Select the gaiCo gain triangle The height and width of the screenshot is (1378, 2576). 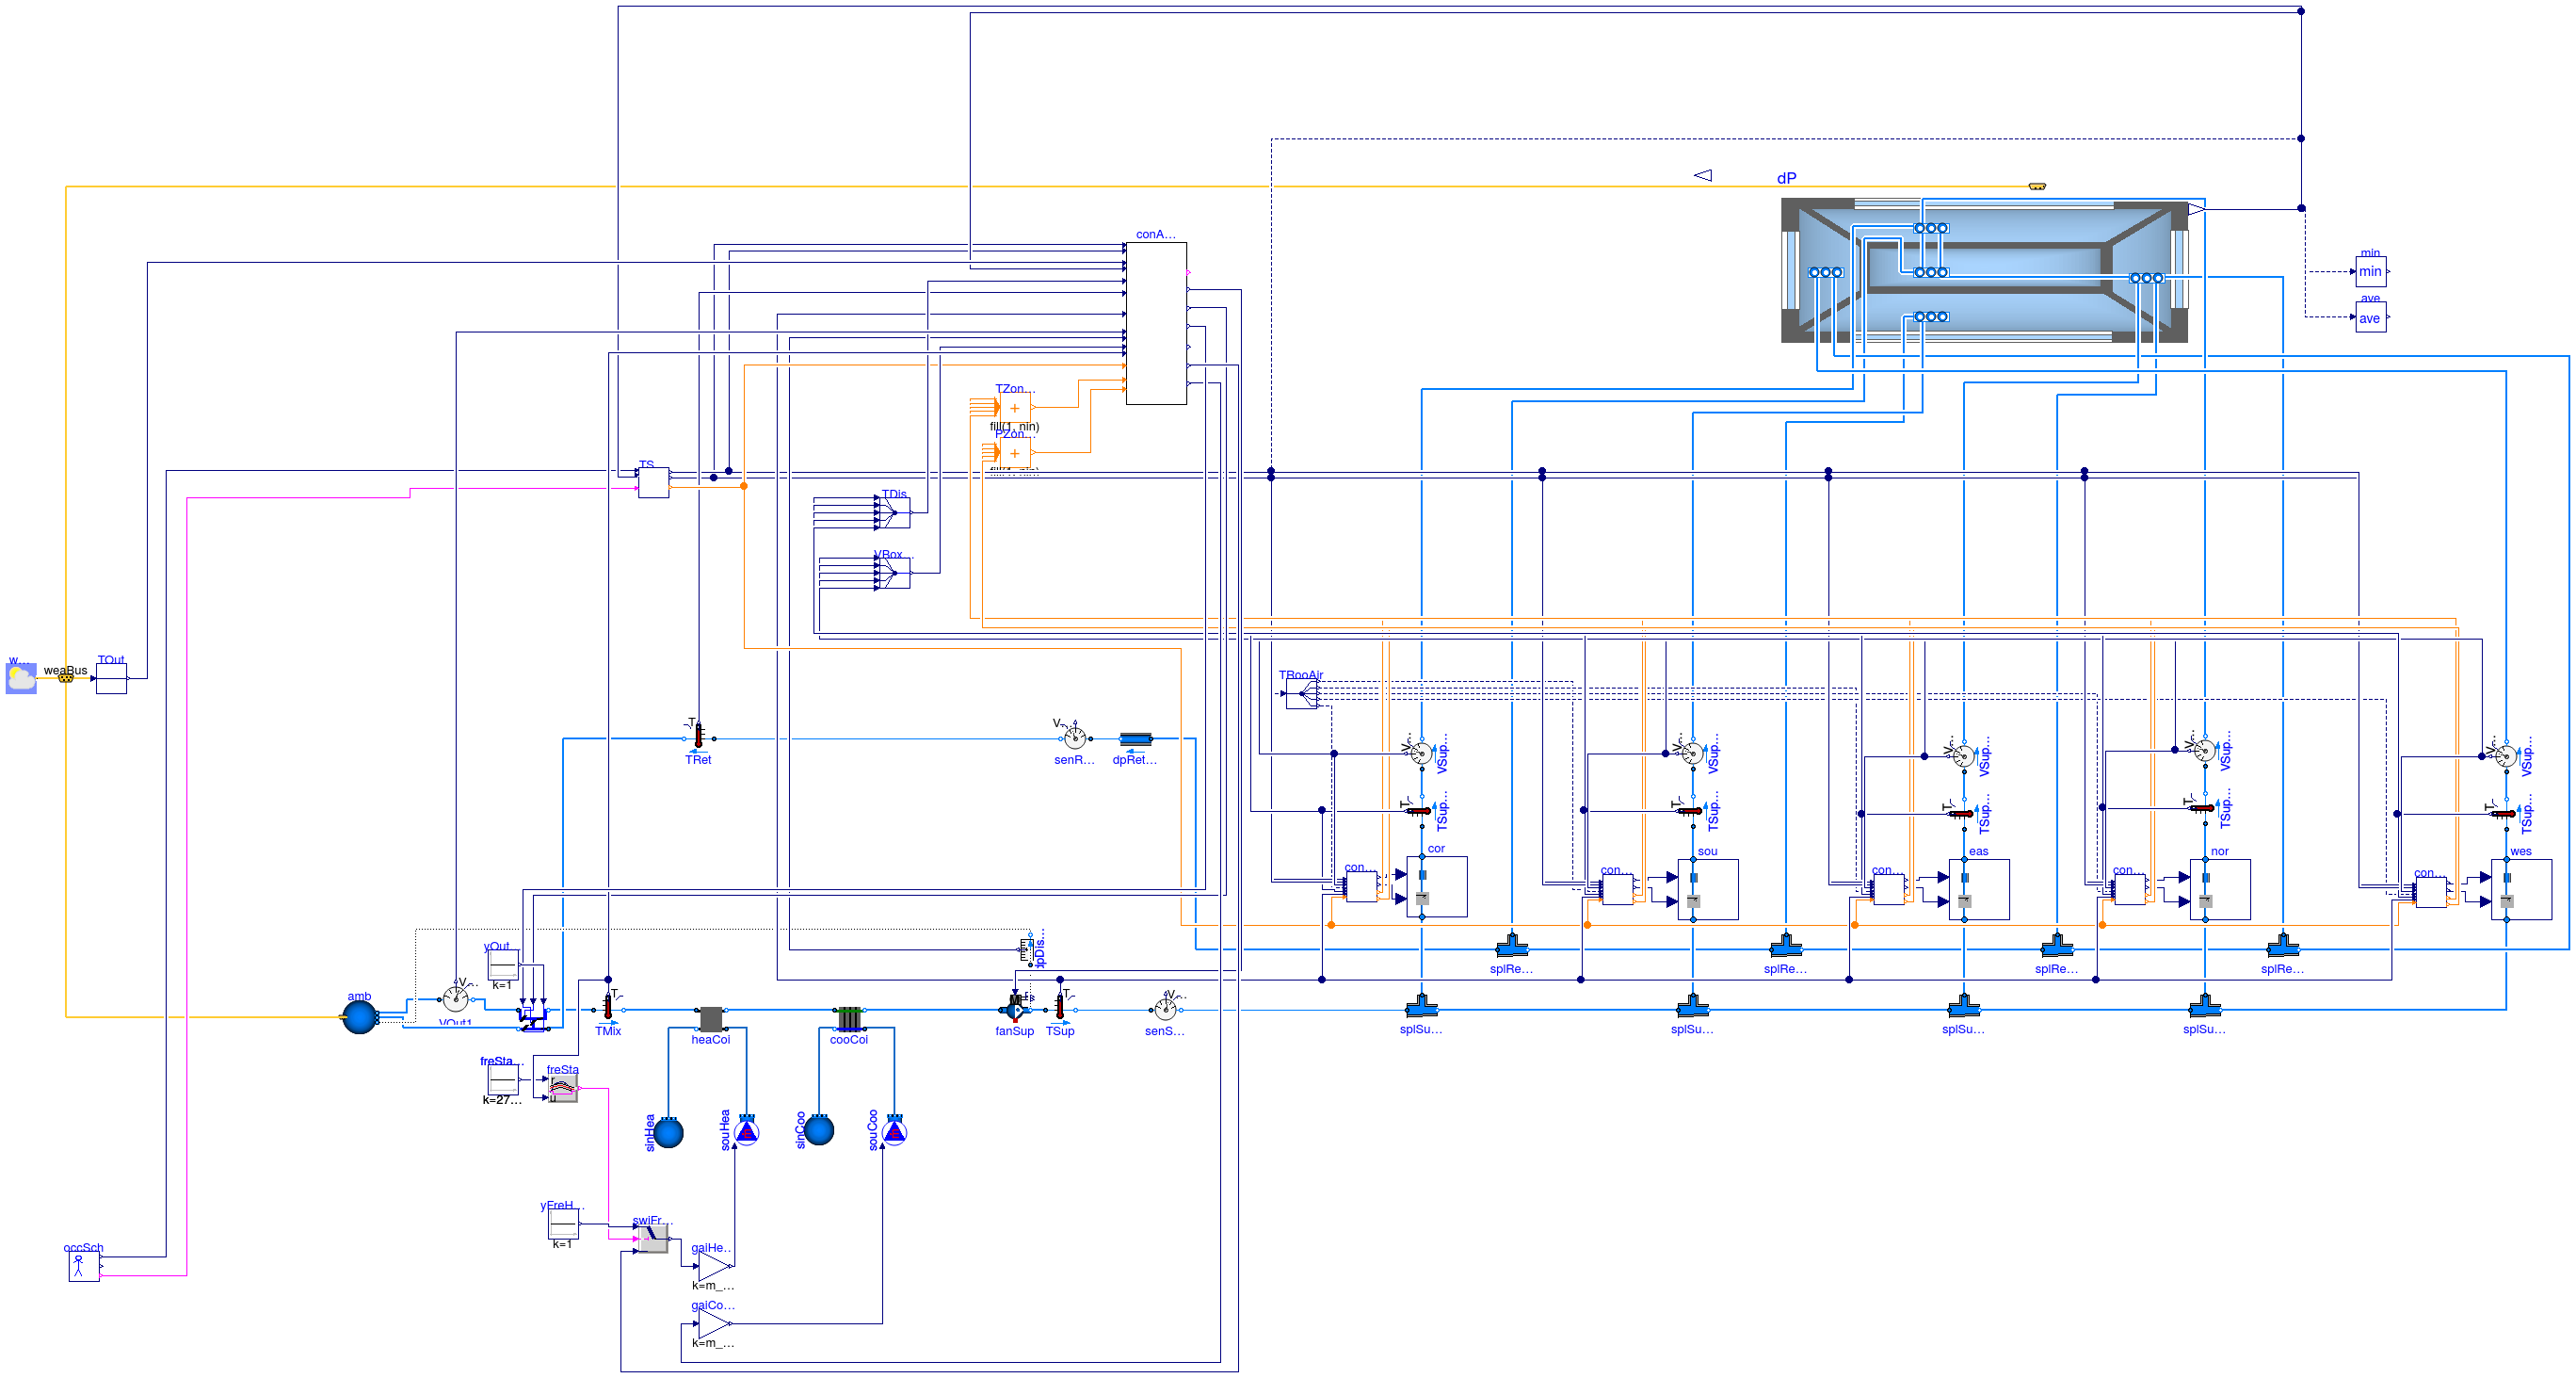pyautogui.click(x=714, y=1324)
